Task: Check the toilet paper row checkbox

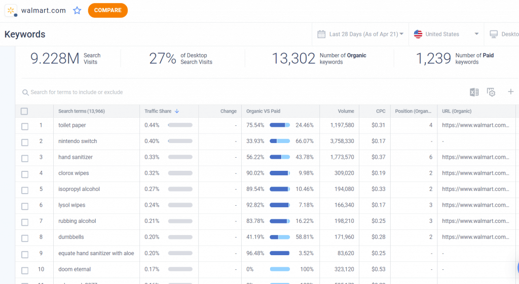Action: coord(25,126)
